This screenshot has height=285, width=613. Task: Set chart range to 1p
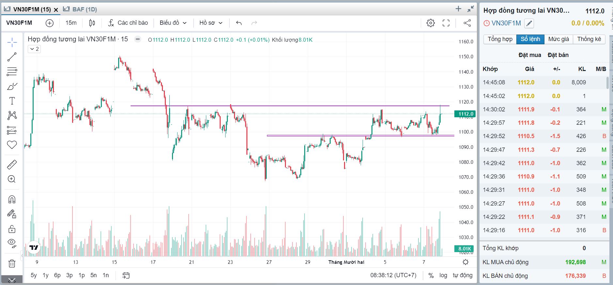click(x=82, y=275)
